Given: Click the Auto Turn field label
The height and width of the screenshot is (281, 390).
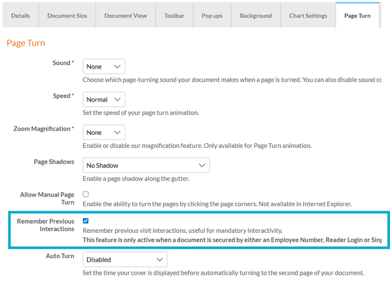Looking at the screenshot, I should tap(60, 256).
